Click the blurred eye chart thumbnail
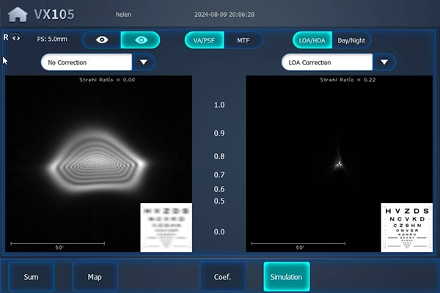This screenshot has height=293, width=440. [166, 227]
